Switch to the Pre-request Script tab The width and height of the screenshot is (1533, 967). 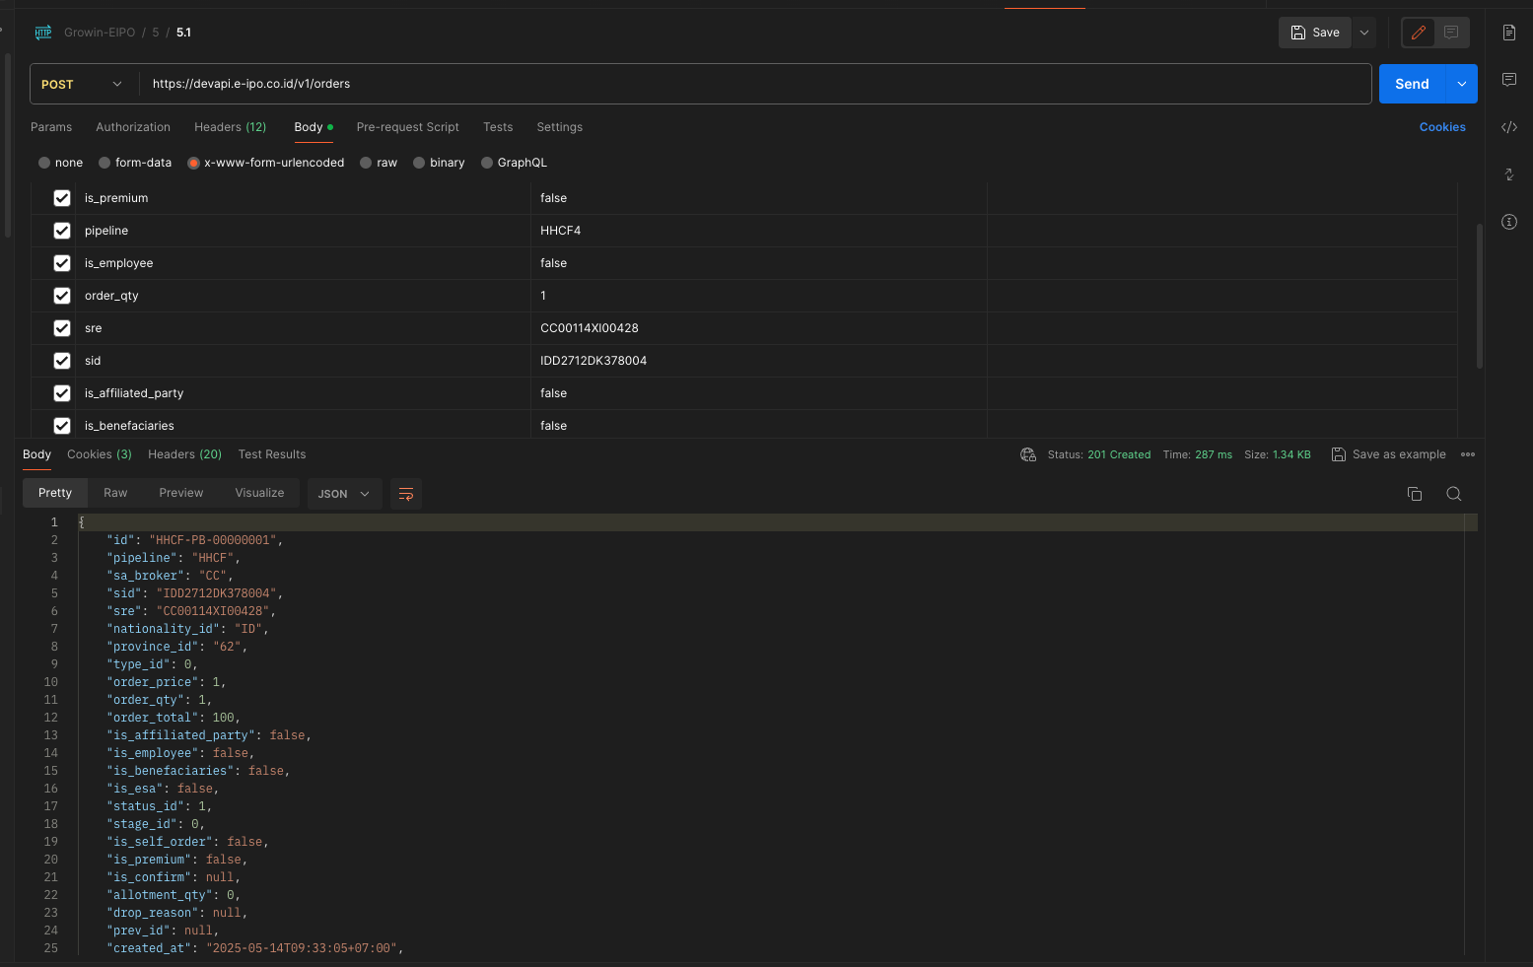pyautogui.click(x=408, y=127)
